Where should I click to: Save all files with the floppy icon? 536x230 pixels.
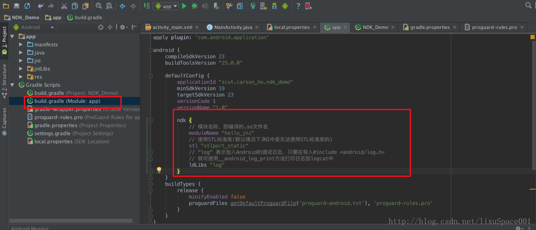[16, 6]
